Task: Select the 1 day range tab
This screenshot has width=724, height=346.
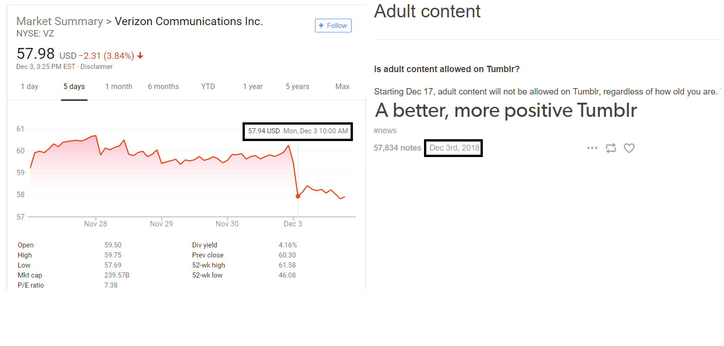Action: point(30,87)
